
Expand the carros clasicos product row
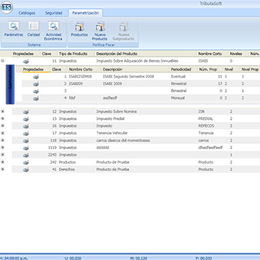(x=3, y=140)
